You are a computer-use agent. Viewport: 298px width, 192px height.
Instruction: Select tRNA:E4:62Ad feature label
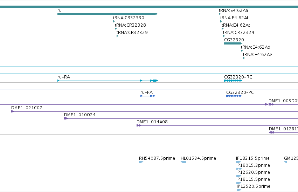(x=255, y=47)
